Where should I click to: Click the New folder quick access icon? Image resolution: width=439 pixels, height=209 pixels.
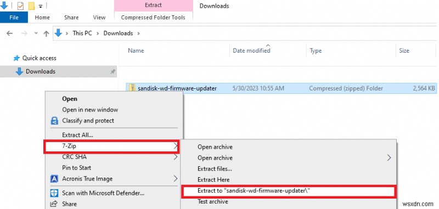click(31, 5)
